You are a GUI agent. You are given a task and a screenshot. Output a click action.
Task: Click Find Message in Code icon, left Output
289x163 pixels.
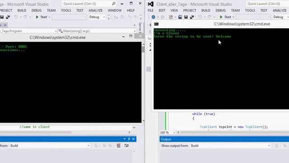96,146
